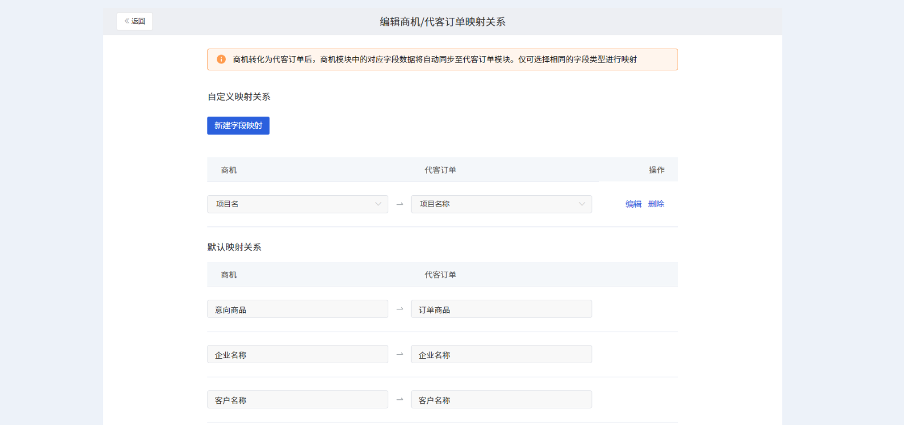Click left 客户名称 field under 商机
Image resolution: width=904 pixels, height=425 pixels.
tap(297, 400)
